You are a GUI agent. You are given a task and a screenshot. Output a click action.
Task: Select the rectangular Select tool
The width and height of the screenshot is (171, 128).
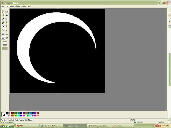pos(7,12)
